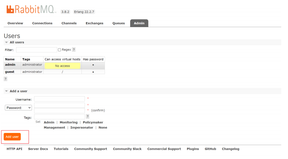The image size is (288, 159).
Task: Set the Policymaker tag
Action: point(93,122)
